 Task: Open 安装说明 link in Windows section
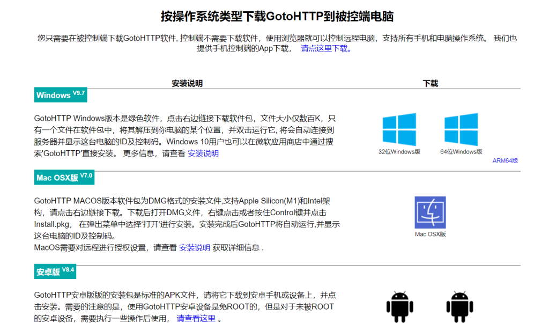(x=203, y=153)
